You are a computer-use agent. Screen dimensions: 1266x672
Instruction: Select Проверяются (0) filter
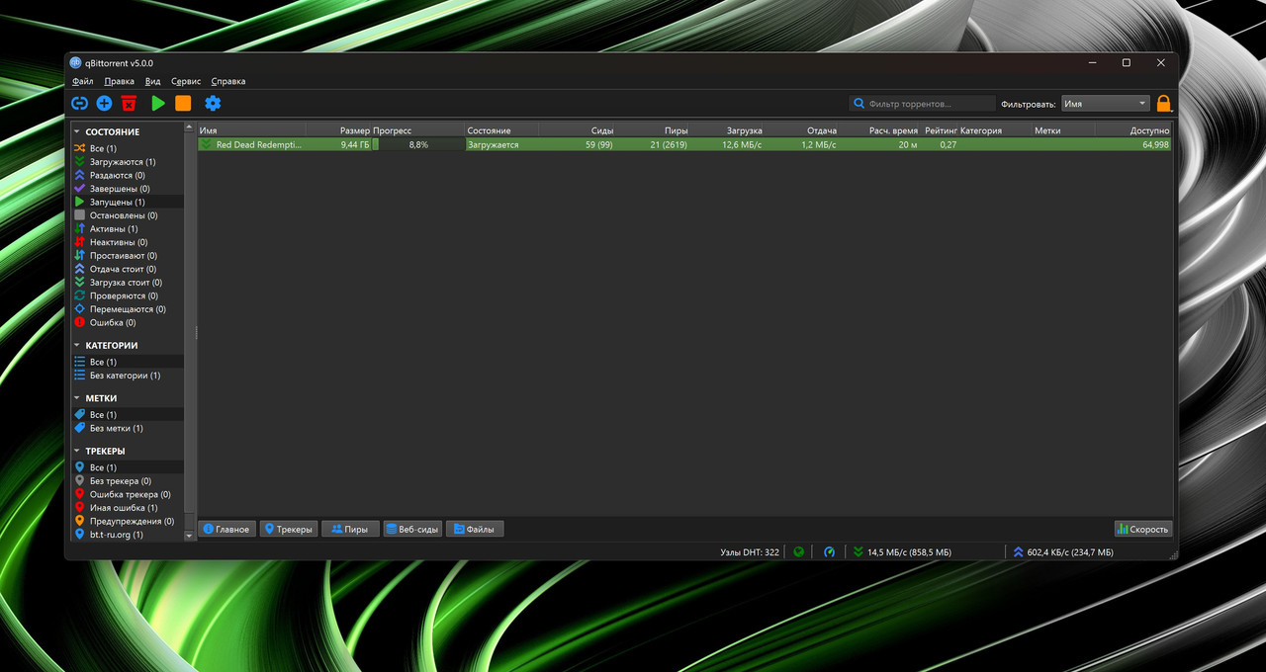coord(128,295)
